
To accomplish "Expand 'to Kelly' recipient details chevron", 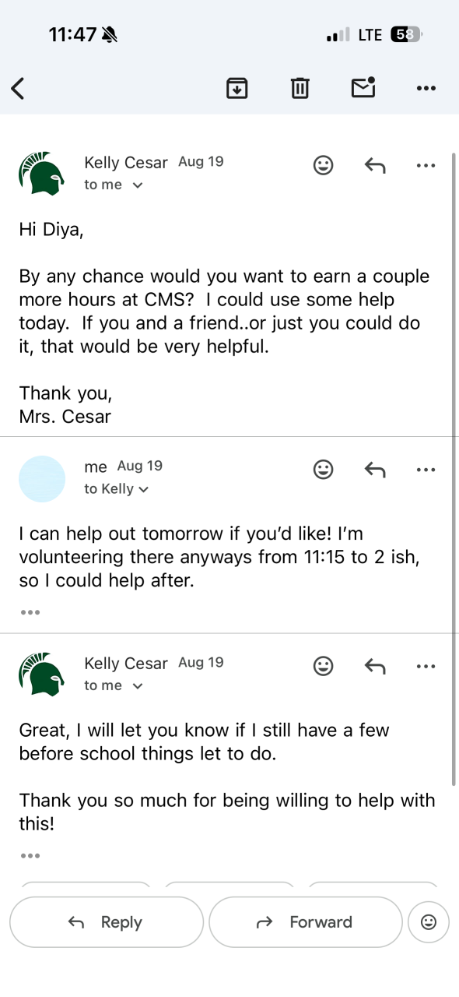I will (142, 489).
